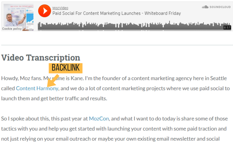Image resolution: width=233 pixels, height=144 pixels.
Task: Click the orange BACKLINK annotation label
Action: pyautogui.click(x=66, y=68)
